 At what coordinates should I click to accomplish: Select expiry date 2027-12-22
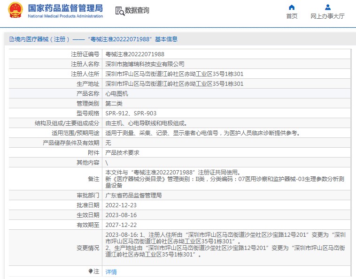[x=121, y=225]
